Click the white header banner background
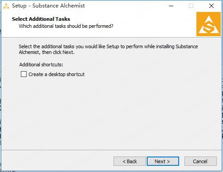The width and height of the screenshot is (223, 172). pyautogui.click(x=148, y=24)
